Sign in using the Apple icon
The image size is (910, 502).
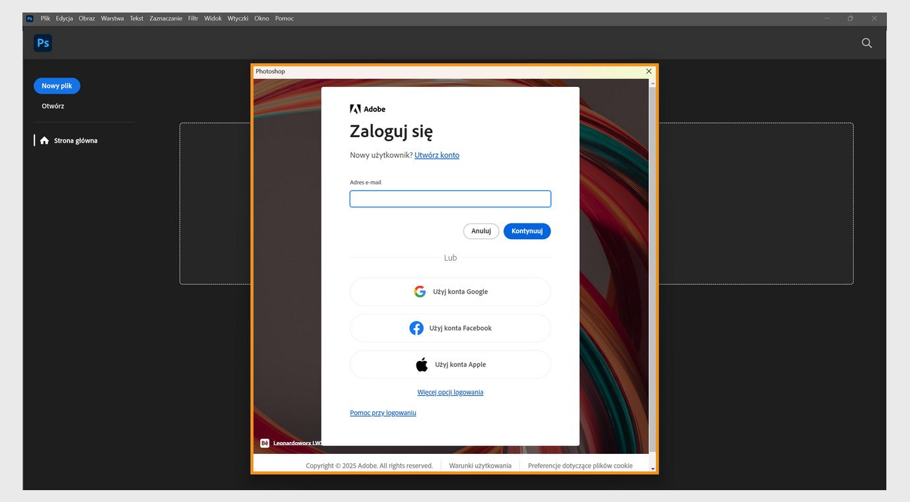click(422, 364)
